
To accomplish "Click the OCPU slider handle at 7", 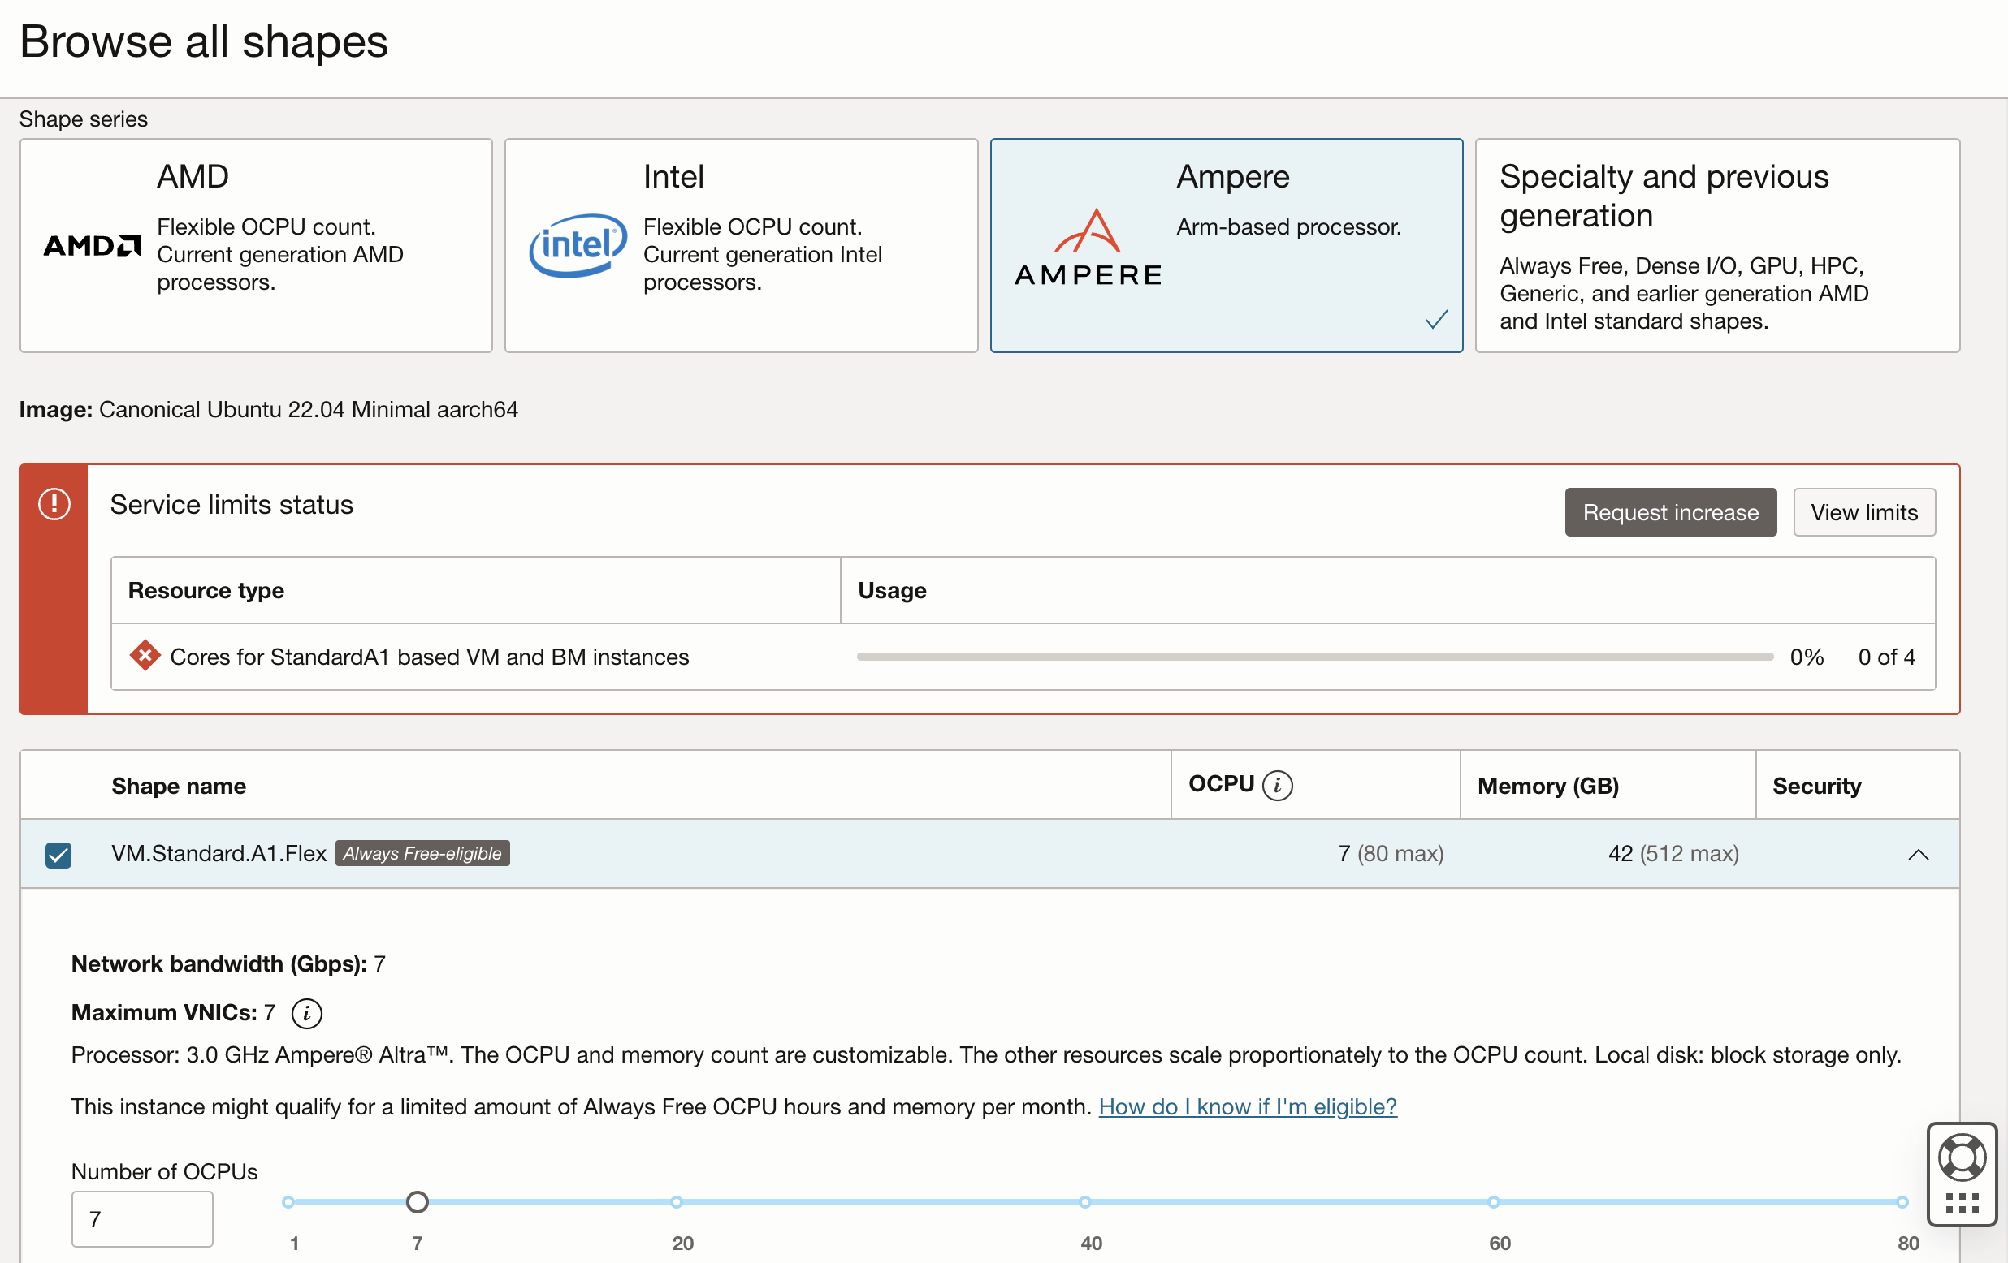I will point(417,1202).
